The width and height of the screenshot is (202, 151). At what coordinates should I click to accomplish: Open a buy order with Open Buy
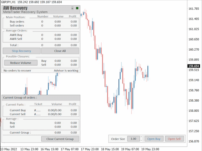[x=154, y=139]
